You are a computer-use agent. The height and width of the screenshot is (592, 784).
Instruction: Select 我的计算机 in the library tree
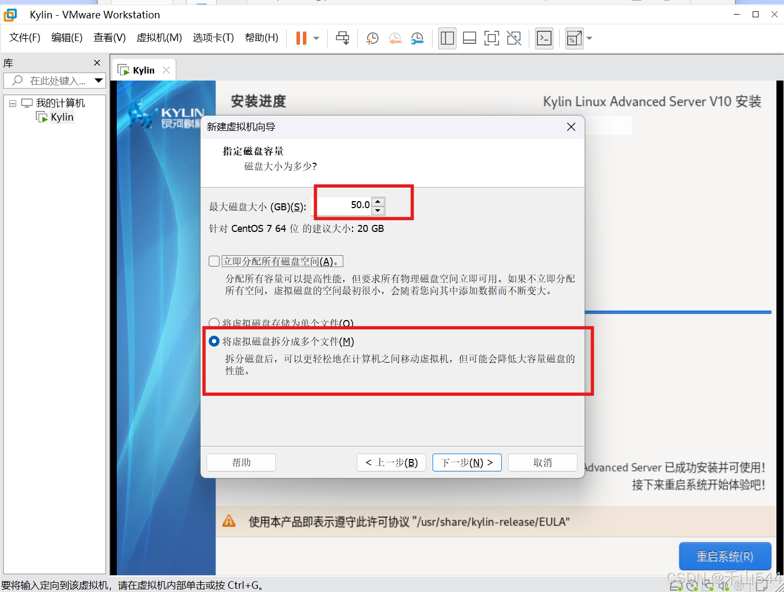[x=61, y=103]
